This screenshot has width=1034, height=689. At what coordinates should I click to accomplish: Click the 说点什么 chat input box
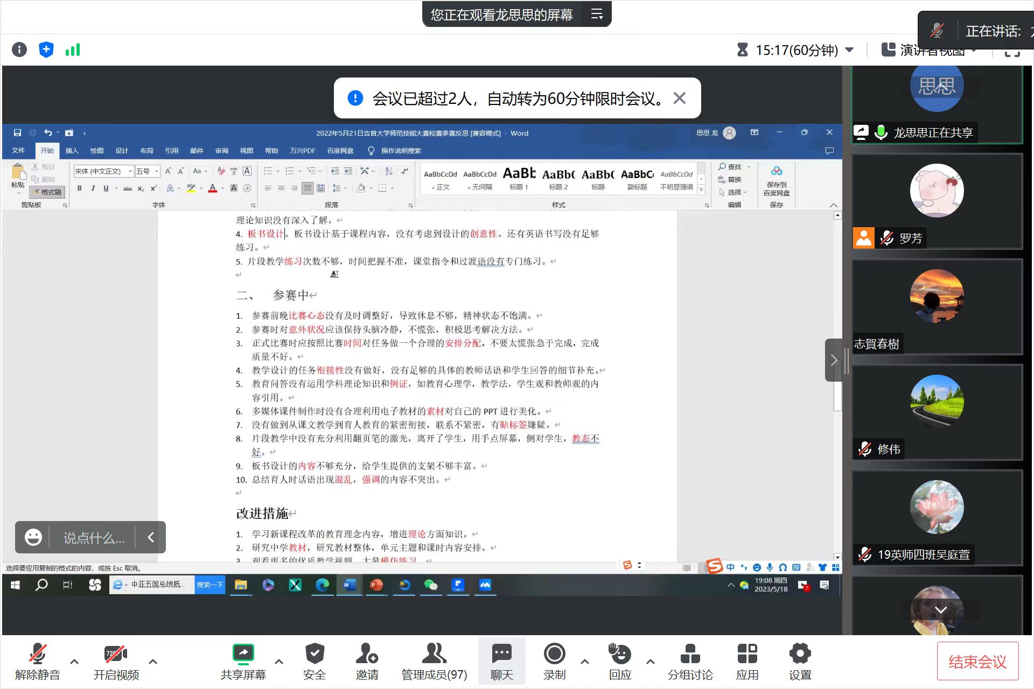click(94, 537)
